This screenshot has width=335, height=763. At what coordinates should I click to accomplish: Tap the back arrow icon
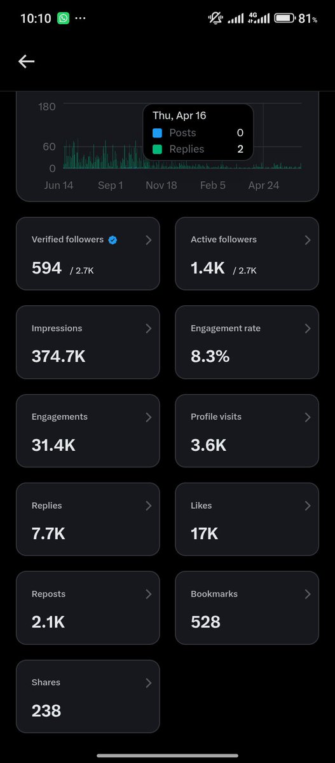tap(26, 61)
